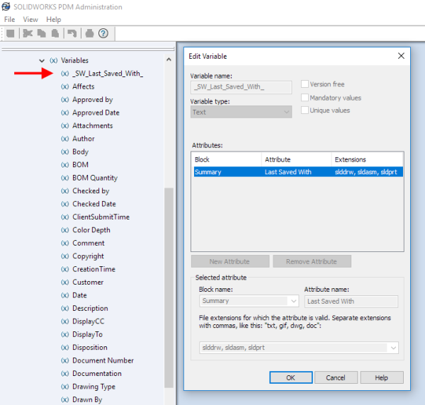Click the Attribute name input field

click(x=351, y=301)
